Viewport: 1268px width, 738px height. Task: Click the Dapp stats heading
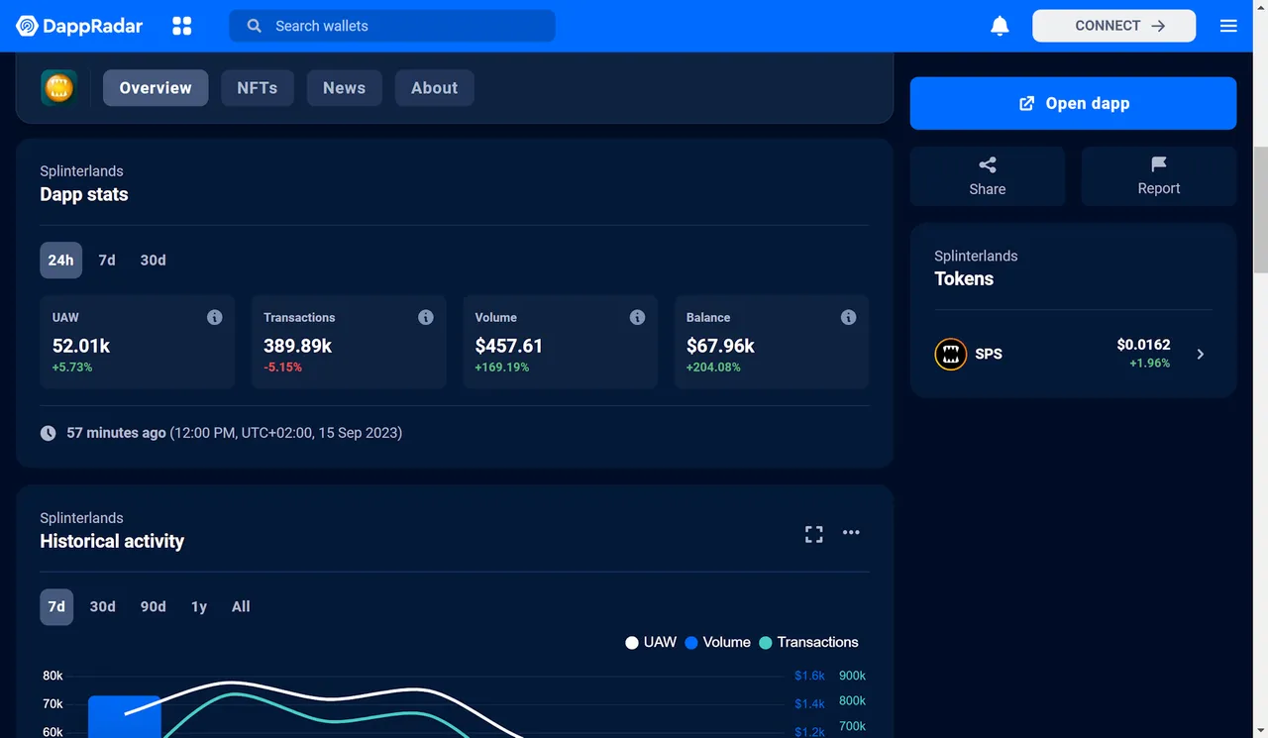[84, 194]
